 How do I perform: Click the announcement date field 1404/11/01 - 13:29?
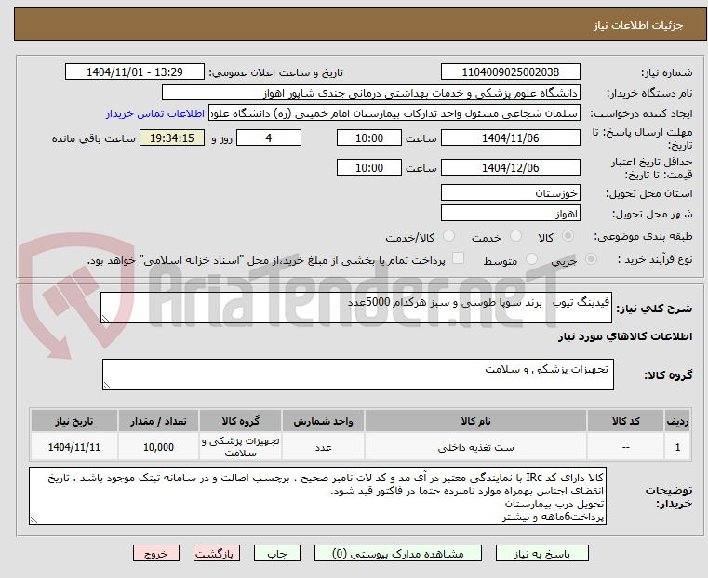click(135, 72)
